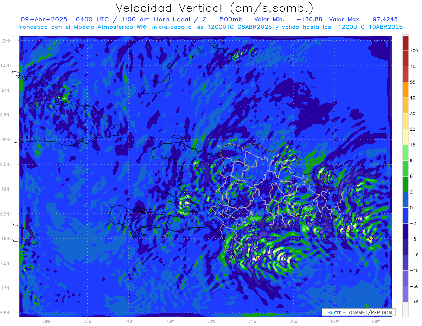Image resolution: width=422 pixels, height=326 pixels.
Task: Click the '7.5N' latitude label
Action: click(5, 263)
